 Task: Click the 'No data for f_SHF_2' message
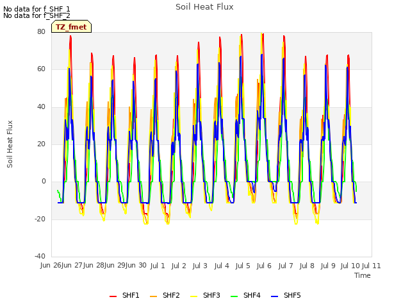pos(37,15)
